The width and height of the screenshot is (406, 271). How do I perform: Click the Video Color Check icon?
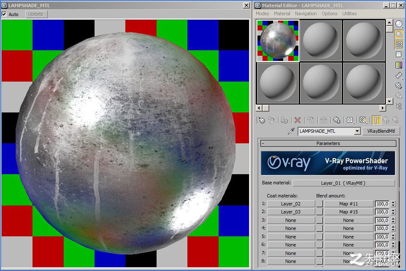tap(399, 65)
